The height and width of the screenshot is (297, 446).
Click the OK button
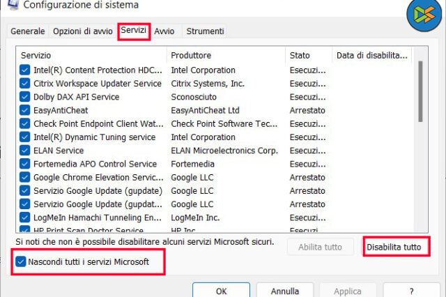(x=221, y=291)
